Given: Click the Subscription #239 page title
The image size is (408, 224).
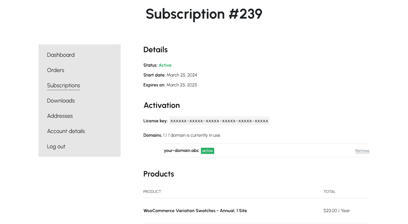Looking at the screenshot, I should [x=204, y=14].
